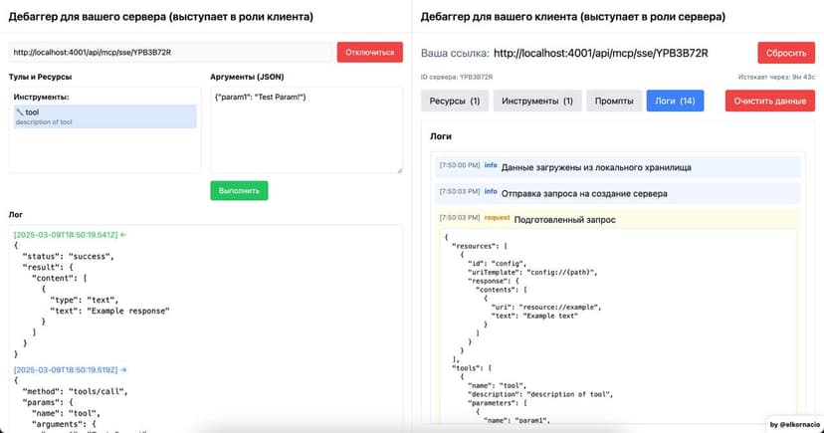Click the textarea resize handle under Аргументы
The width and height of the screenshot is (824, 433).
pos(398,169)
